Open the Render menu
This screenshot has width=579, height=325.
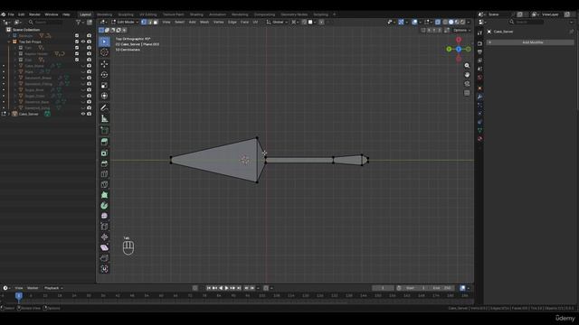(x=34, y=14)
